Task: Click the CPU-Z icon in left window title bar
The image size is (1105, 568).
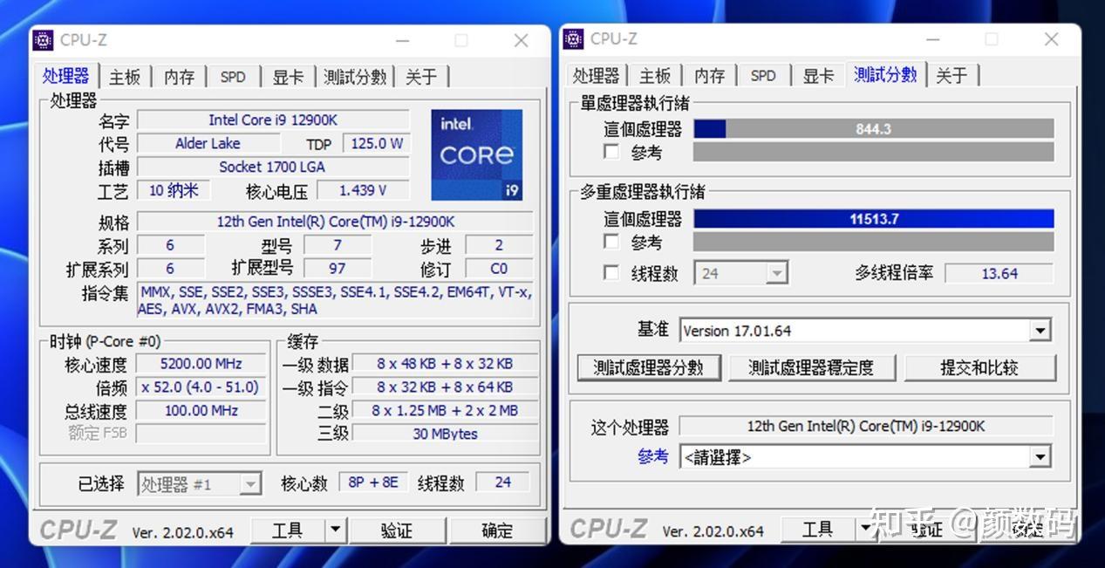Action: click(41, 40)
